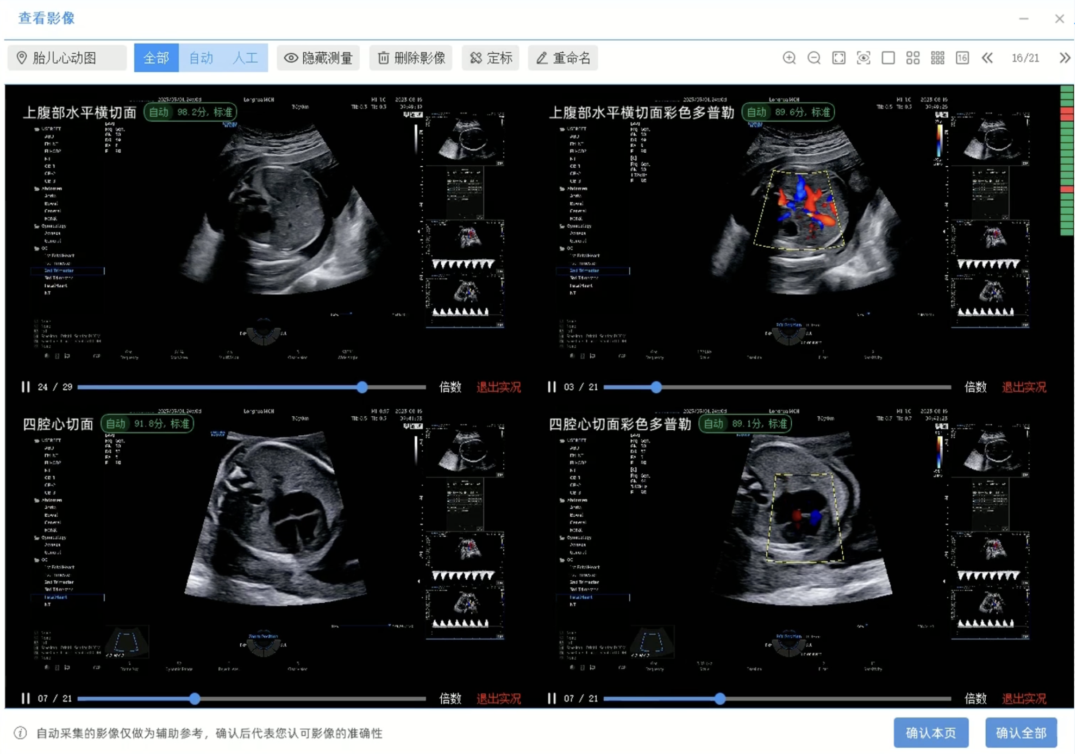Select the 自动 filter tab
This screenshot has height=754, width=1075.
[201, 58]
